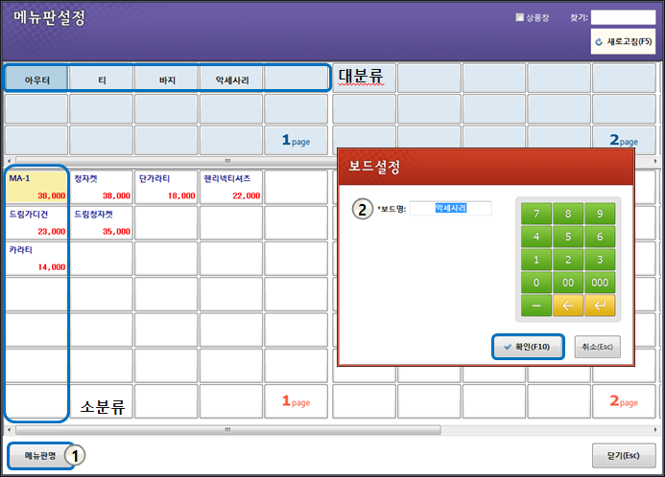665x477 pixels.
Task: Click the 메뉴판명 button
Action: (40, 455)
